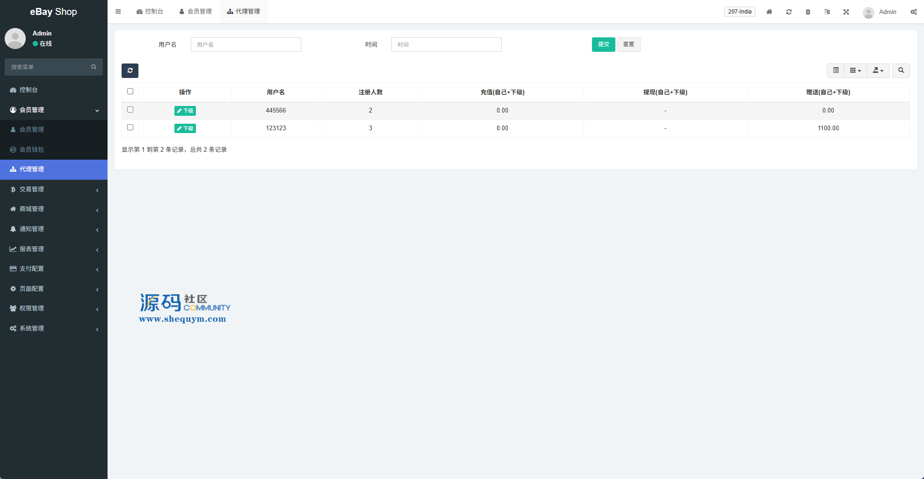This screenshot has width=924, height=479.
Task: Check the select-all checkbox in table header
Action: coord(130,92)
